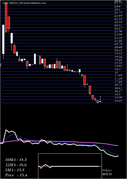
Task: Click the <<Live MACD label
Action: tap(107, 172)
